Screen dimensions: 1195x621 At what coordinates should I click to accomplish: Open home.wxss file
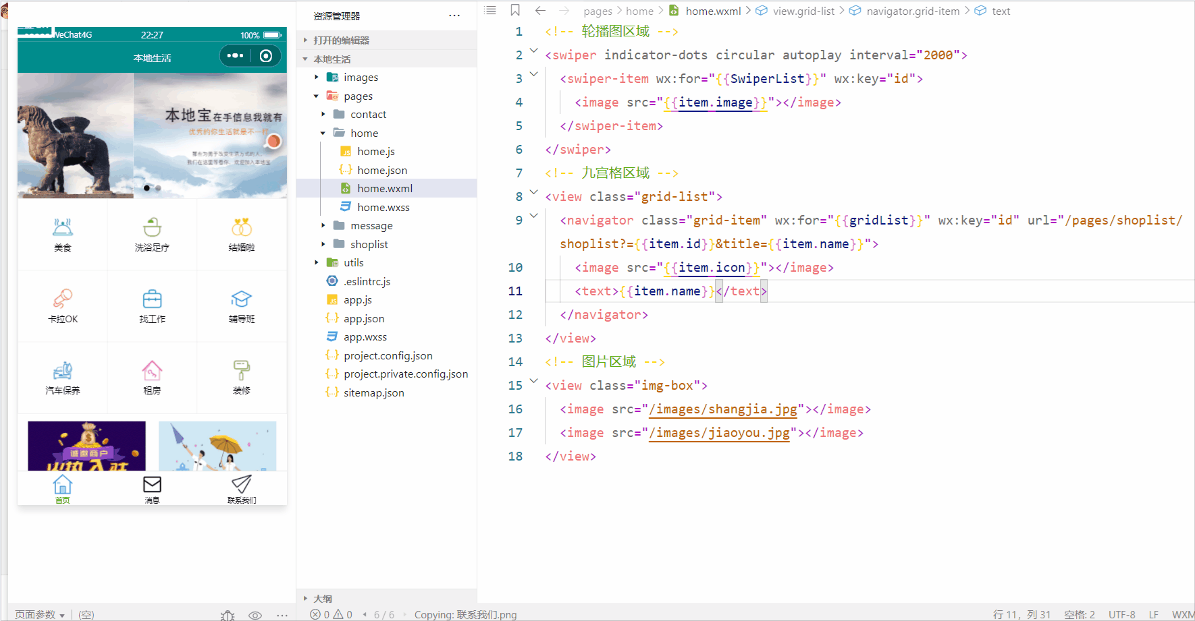[383, 208]
